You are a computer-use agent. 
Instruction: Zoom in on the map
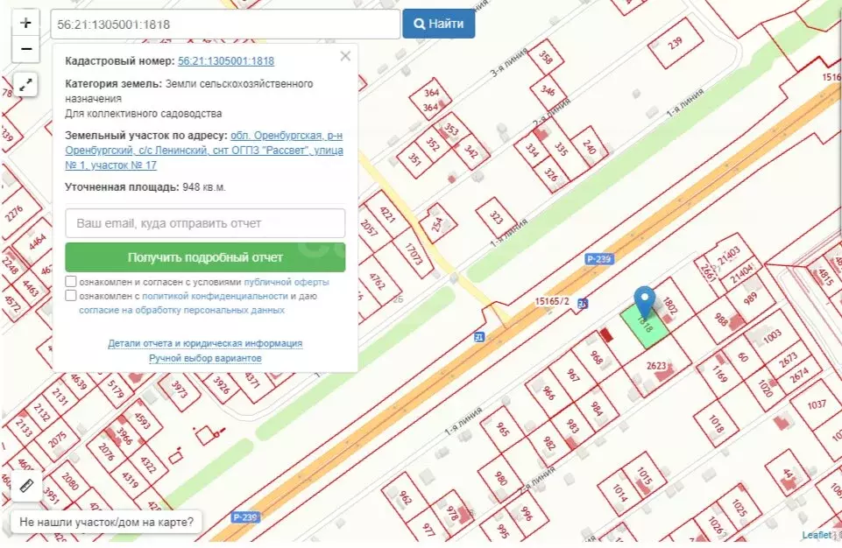click(x=25, y=24)
